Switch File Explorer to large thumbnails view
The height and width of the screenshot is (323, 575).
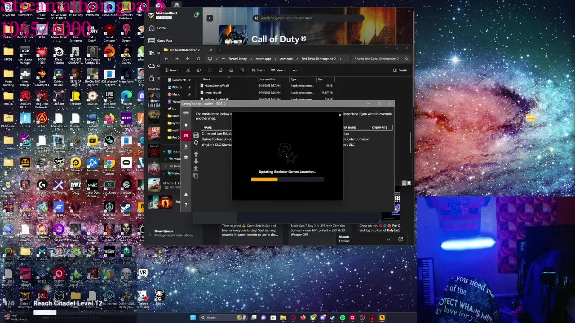[x=408, y=183]
